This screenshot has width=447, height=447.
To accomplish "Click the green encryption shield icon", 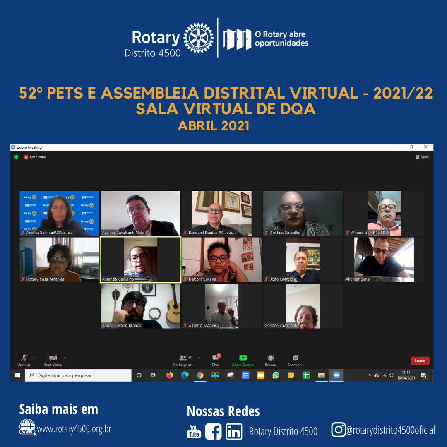I will (x=16, y=157).
